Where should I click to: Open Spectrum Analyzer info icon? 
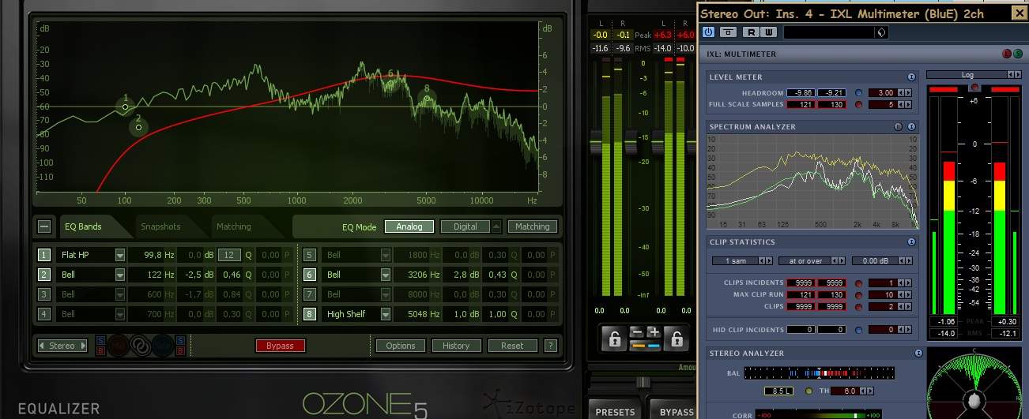tap(911, 126)
